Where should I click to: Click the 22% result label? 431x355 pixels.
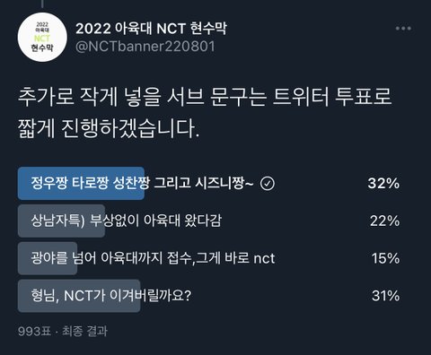tap(384, 221)
